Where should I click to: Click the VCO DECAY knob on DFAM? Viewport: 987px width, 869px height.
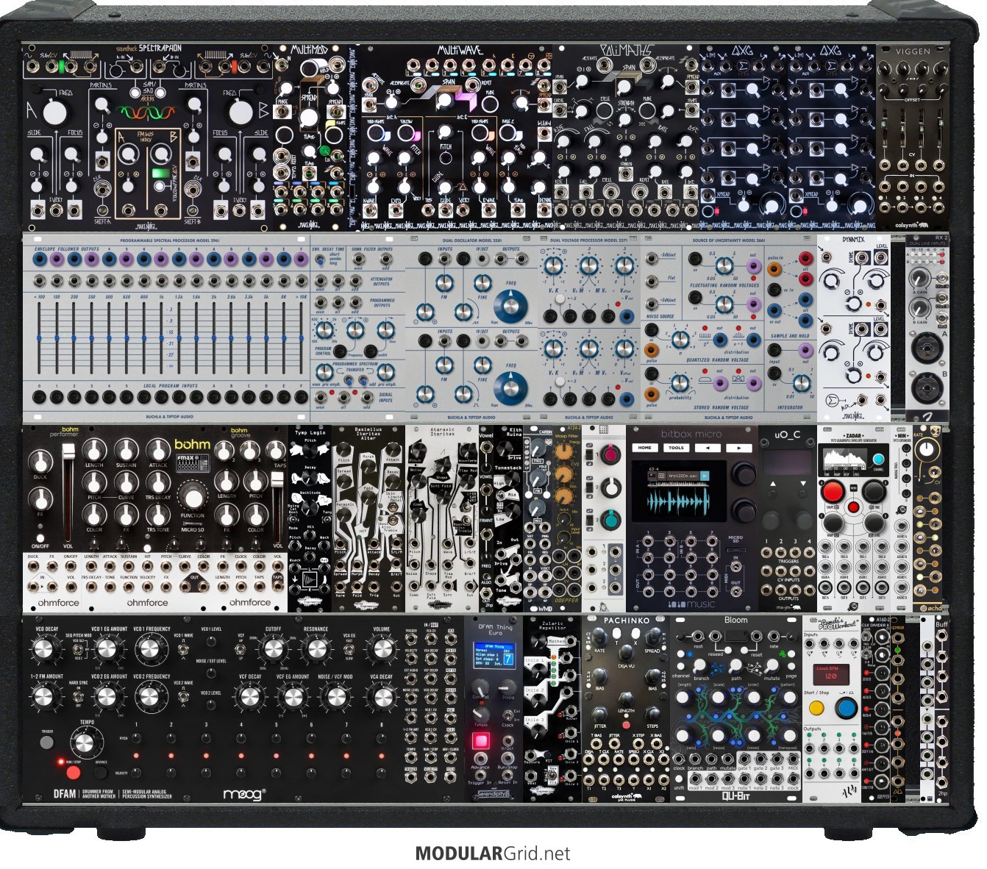(44, 648)
